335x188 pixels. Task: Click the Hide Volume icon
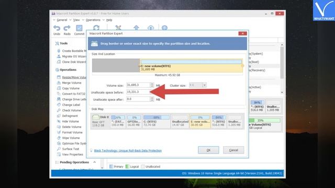[x=59, y=121]
